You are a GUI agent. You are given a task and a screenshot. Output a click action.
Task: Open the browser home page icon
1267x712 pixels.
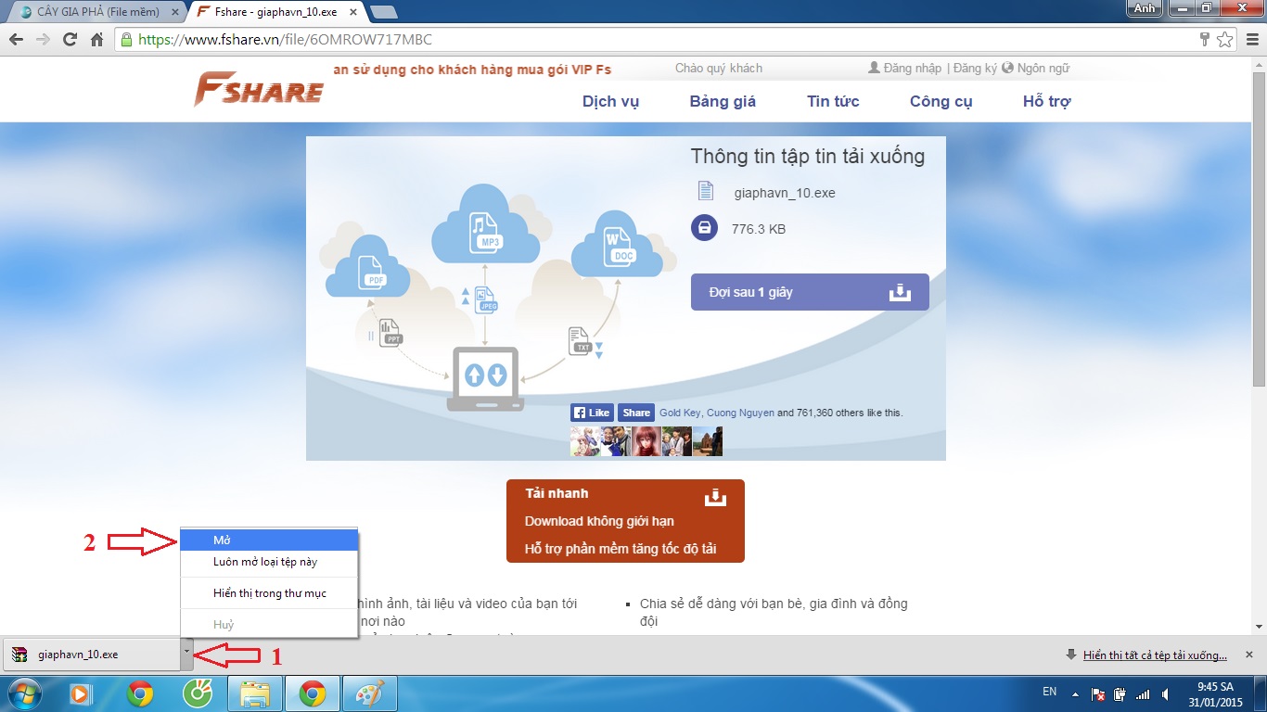pyautogui.click(x=96, y=40)
